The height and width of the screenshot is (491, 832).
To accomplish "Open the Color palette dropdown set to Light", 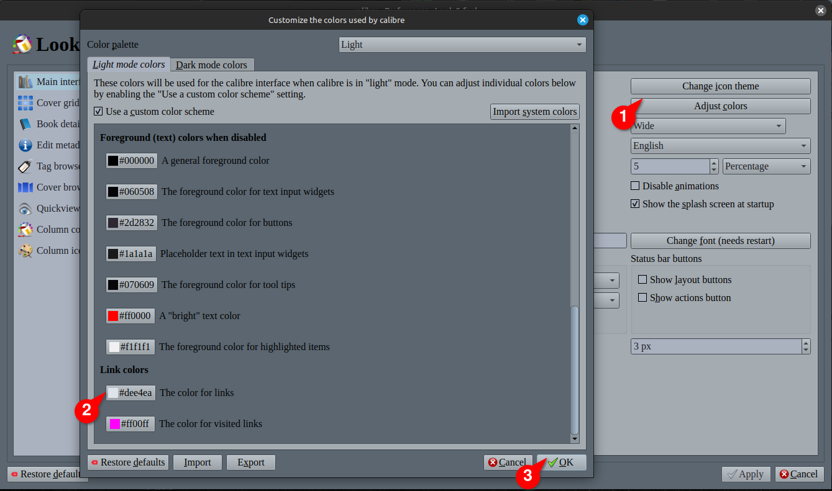I will (x=462, y=45).
